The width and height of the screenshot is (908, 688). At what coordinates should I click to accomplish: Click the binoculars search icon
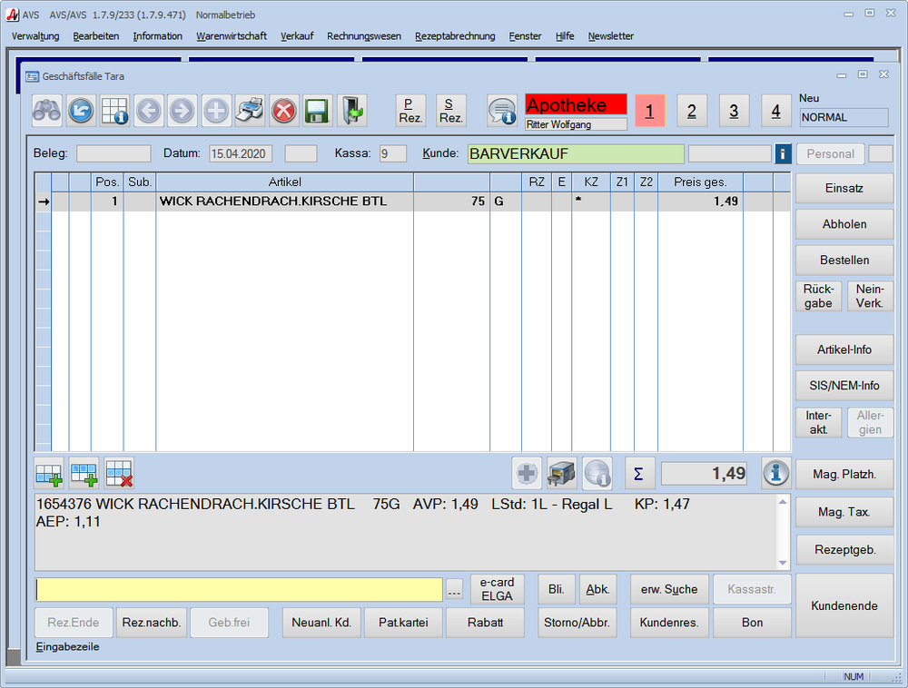[x=47, y=111]
